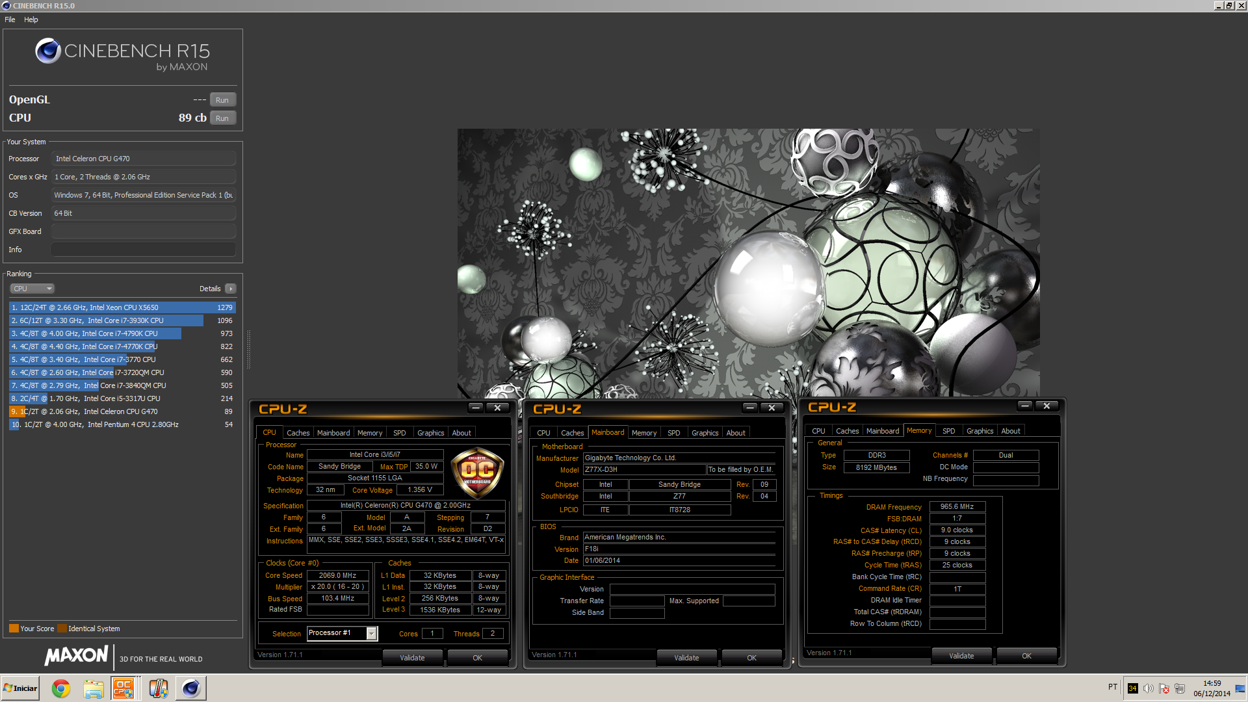The height and width of the screenshot is (702, 1248).
Task: Open Windows Explorer from the taskbar
Action: pyautogui.click(x=93, y=688)
